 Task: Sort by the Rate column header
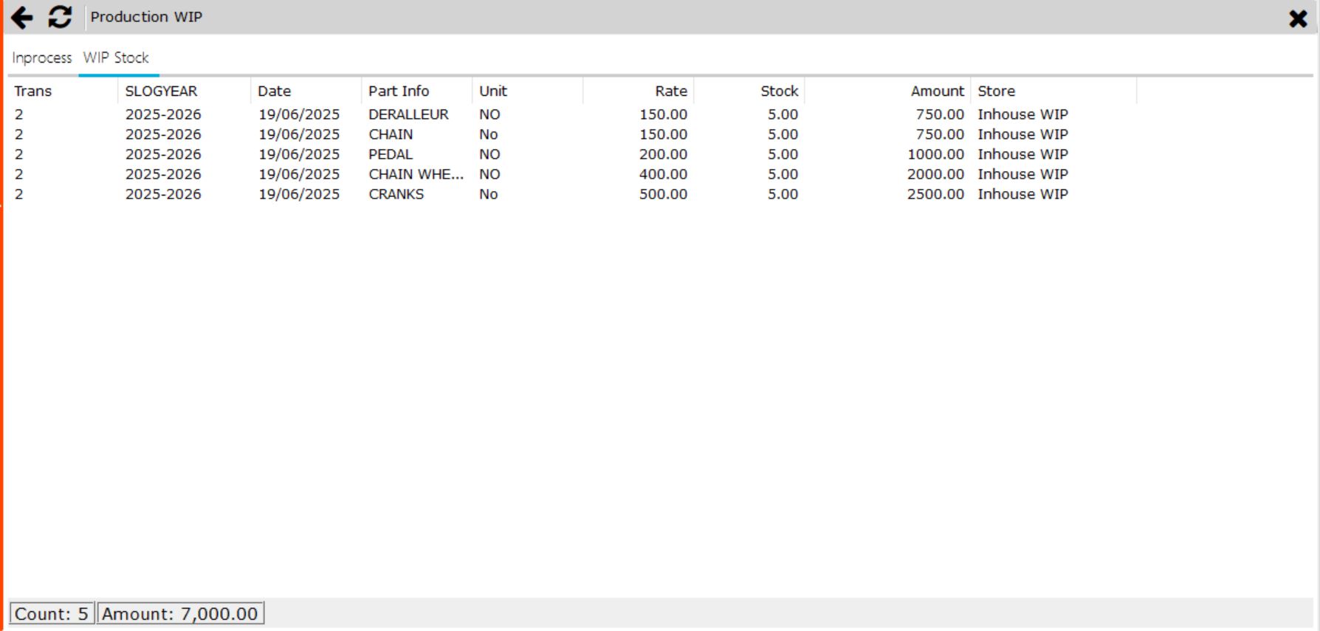point(670,91)
